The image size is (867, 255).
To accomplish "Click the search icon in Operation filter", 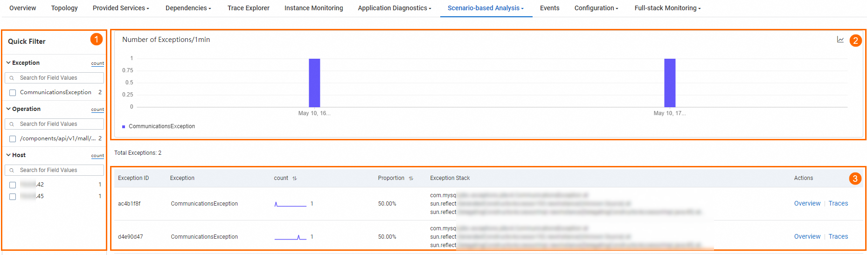I will 12,124.
